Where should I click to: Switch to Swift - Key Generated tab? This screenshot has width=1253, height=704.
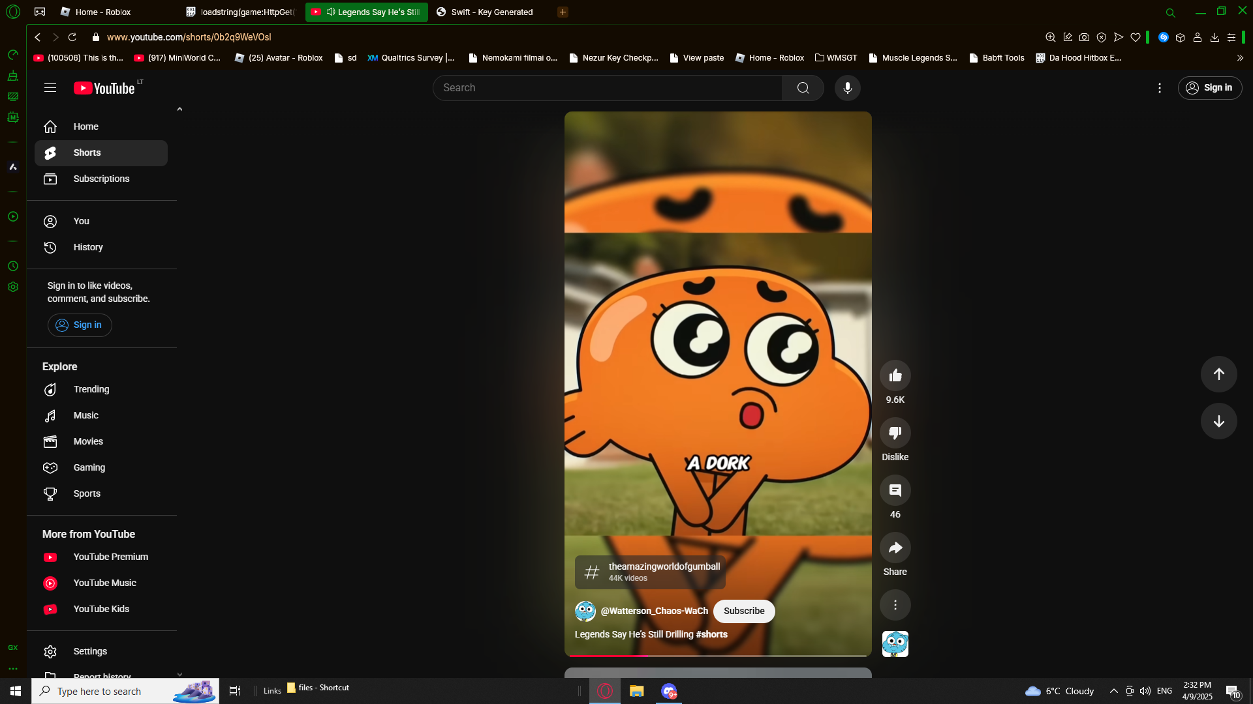492,12
